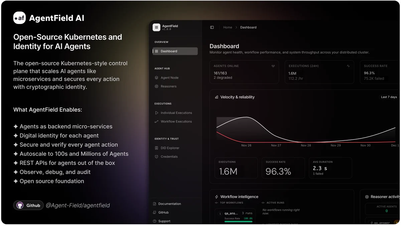Click the Velocity & reliability chart icon

point(217,97)
